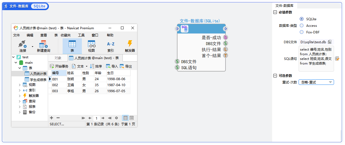Click the 导入 (Import) button

pos(112,66)
